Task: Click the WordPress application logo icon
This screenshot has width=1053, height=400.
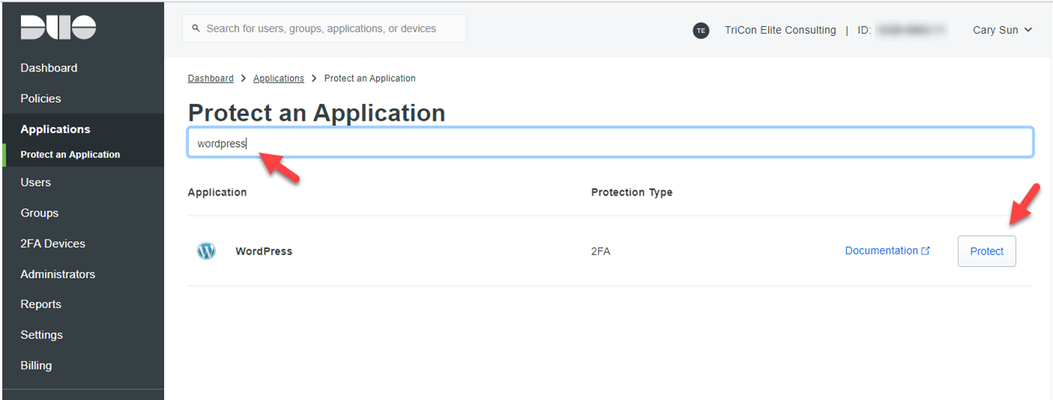Action: pos(206,251)
